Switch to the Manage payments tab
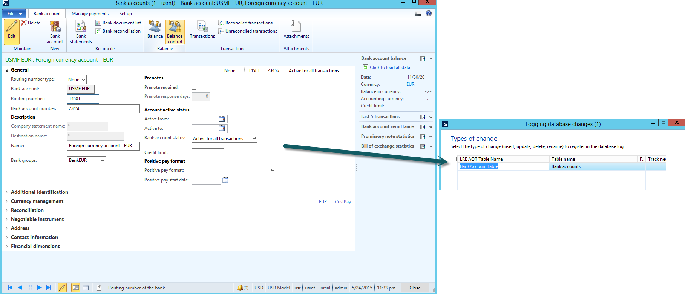 click(90, 14)
